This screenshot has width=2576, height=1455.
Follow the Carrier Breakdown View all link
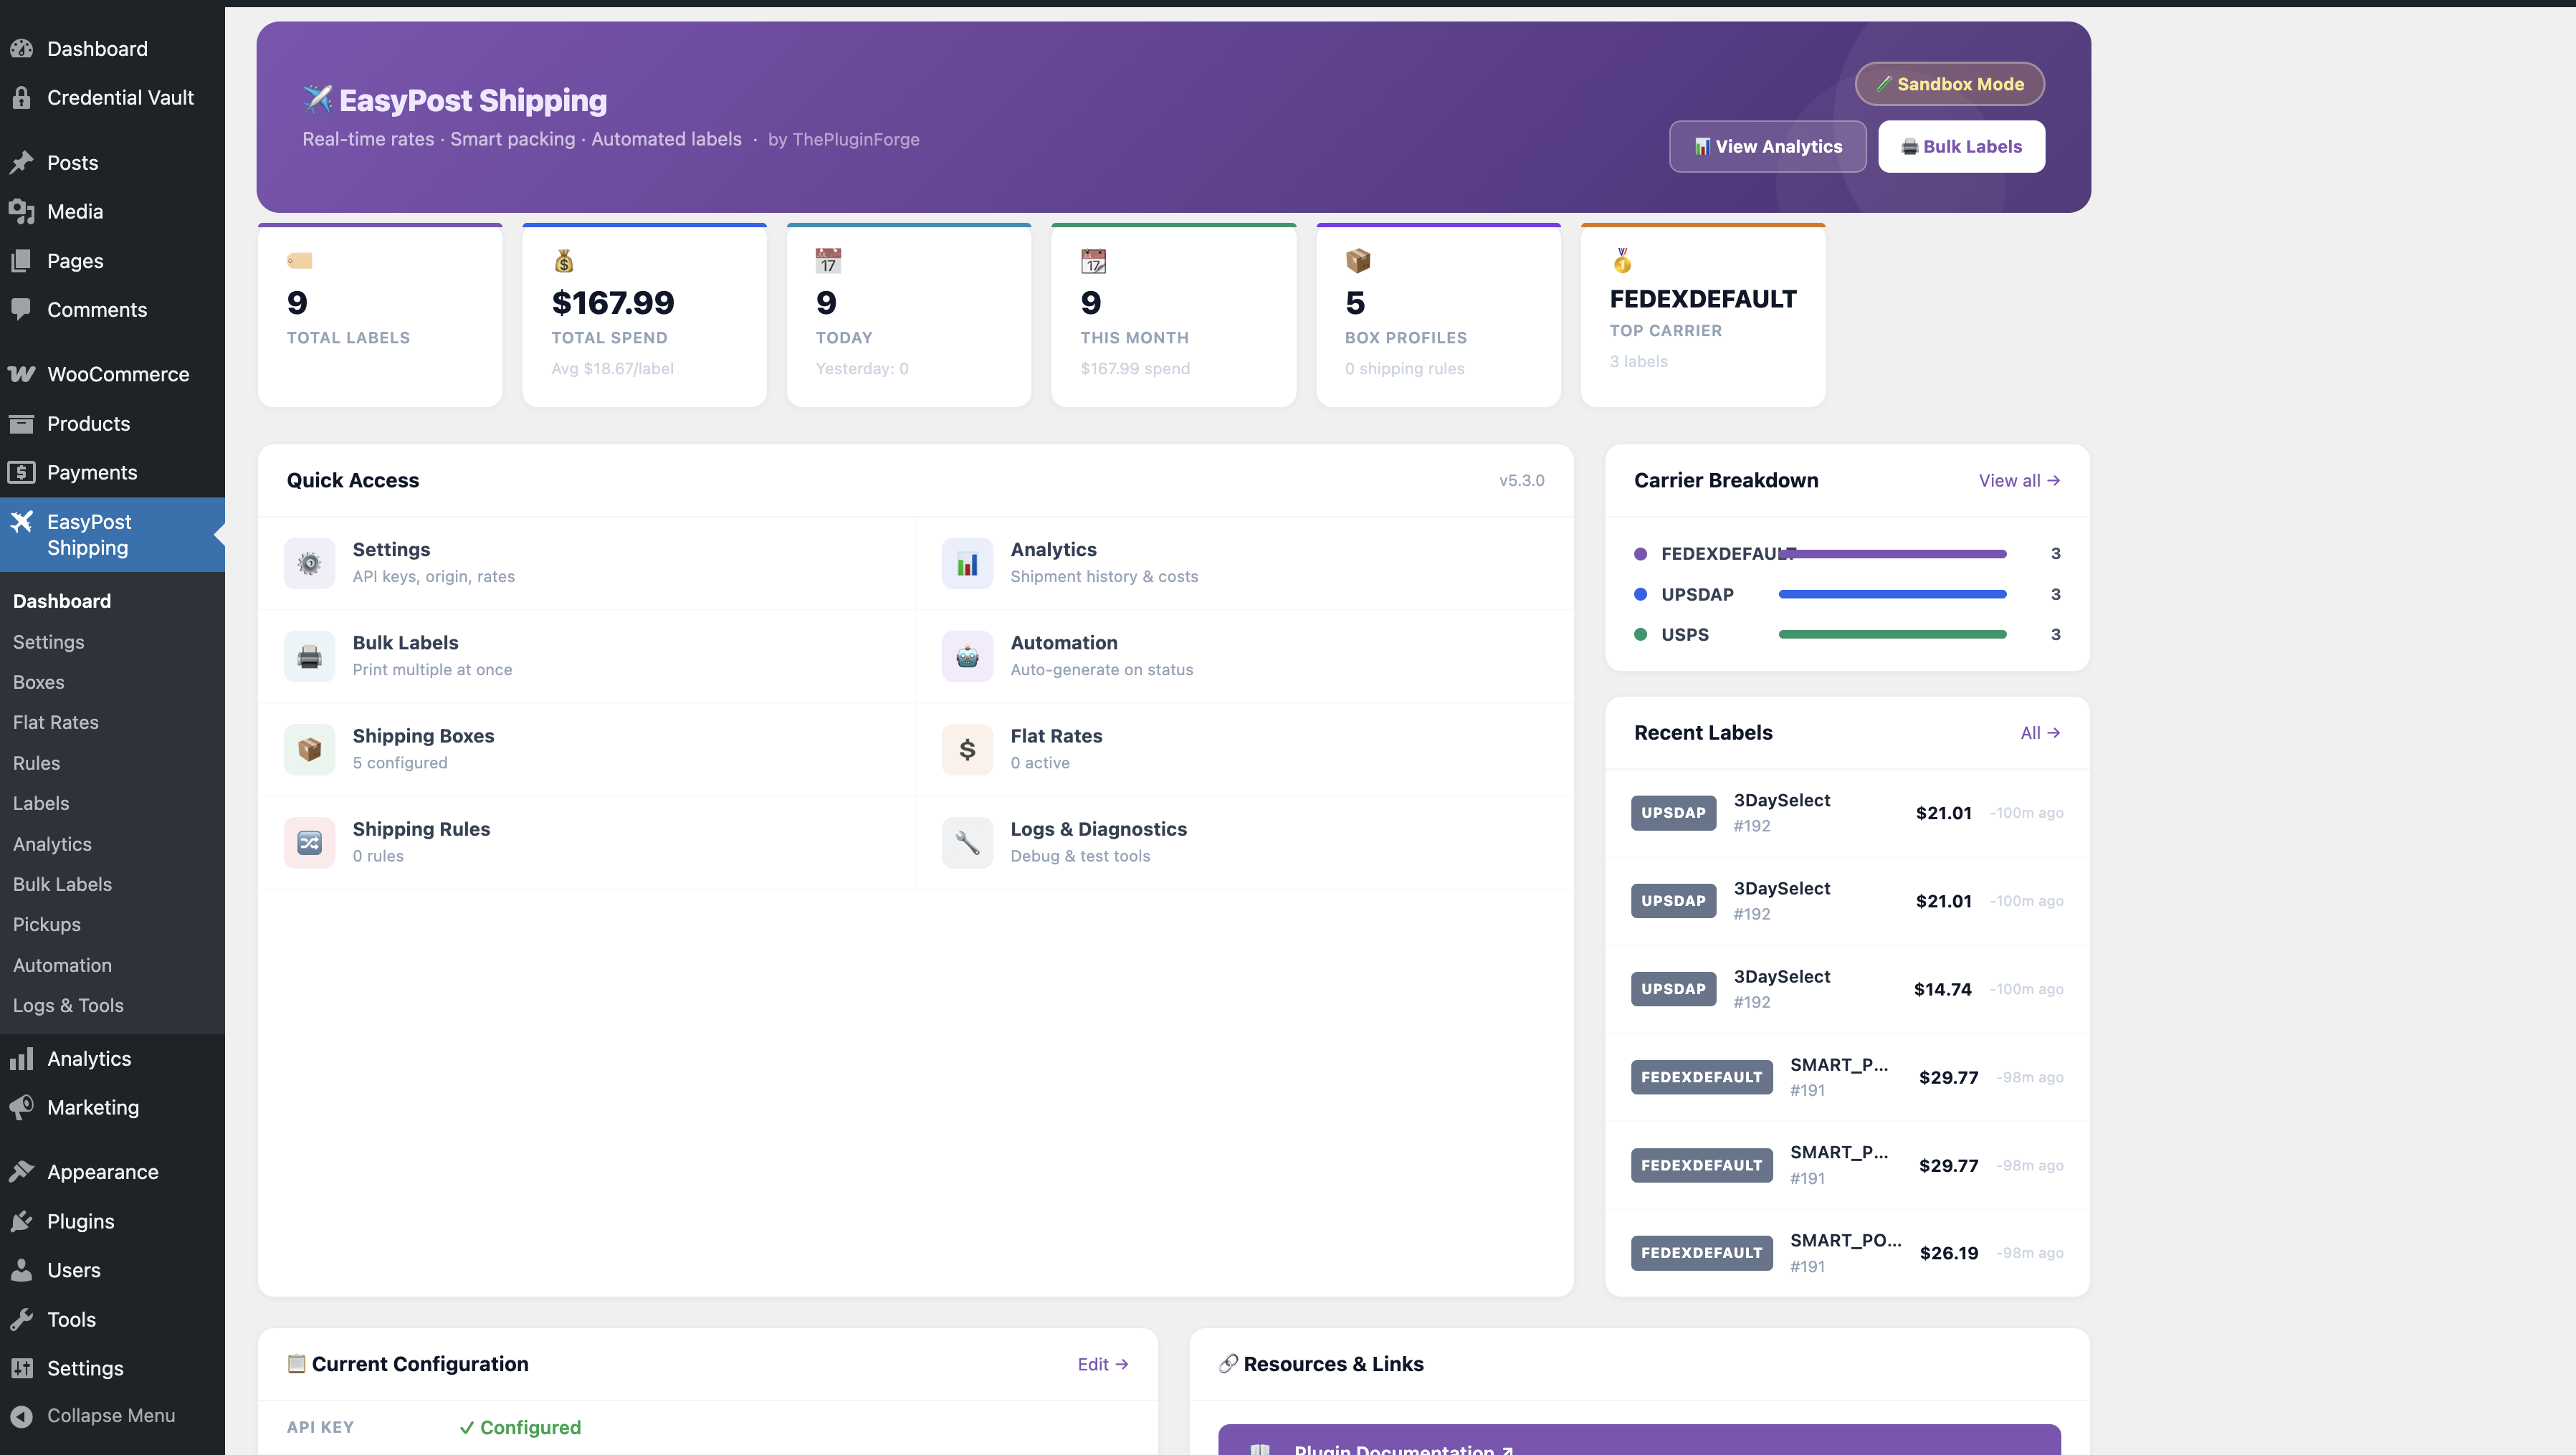2019,480
